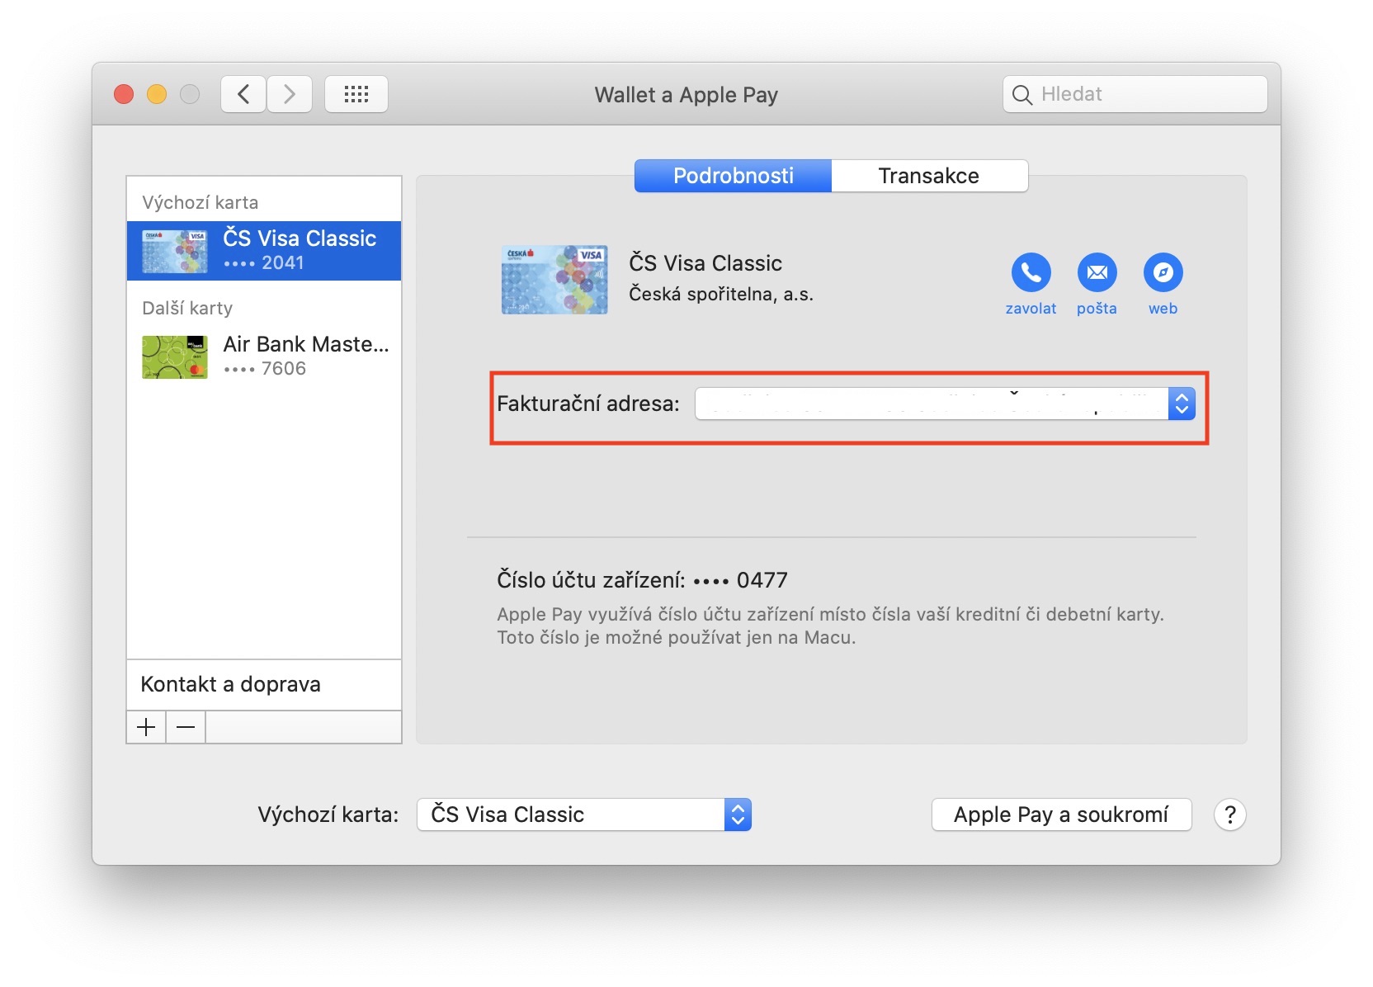Viewport: 1373px width, 987px height.
Task: Click large ČS Visa Classic card image
Action: pos(554,279)
